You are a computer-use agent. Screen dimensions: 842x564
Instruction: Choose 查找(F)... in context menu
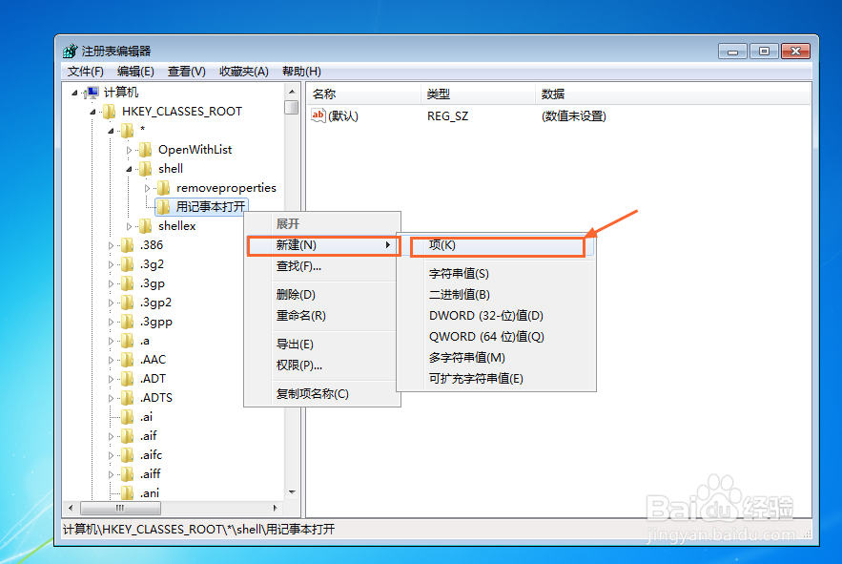(x=322, y=266)
